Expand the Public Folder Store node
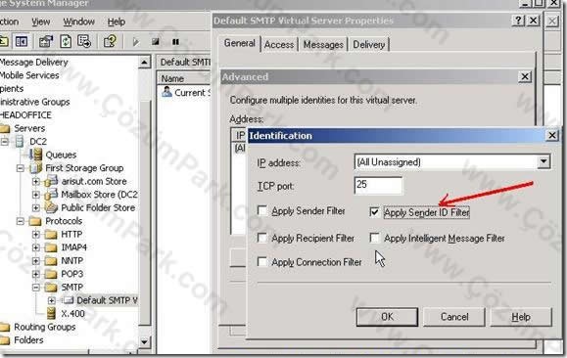Image resolution: width=567 pixels, height=358 pixels. [36, 207]
